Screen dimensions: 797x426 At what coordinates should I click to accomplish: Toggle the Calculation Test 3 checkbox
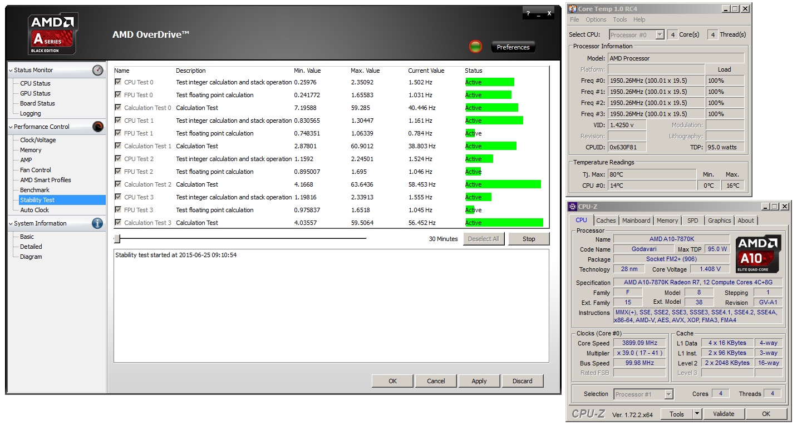point(117,223)
